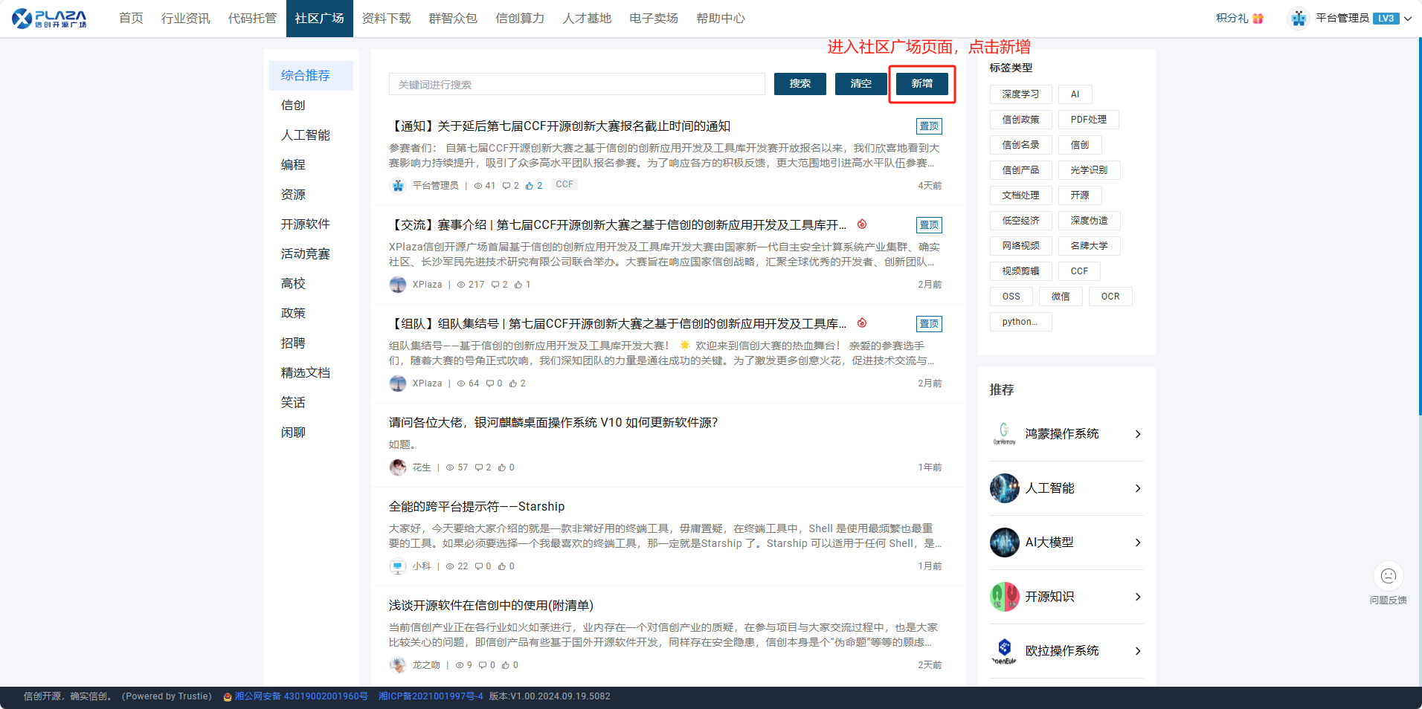Image resolution: width=1422 pixels, height=709 pixels.
Task: Expand the 人工智能 recommendation chevron
Action: tap(1137, 488)
